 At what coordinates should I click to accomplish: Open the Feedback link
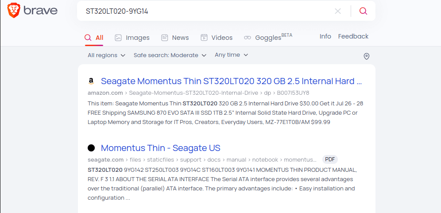[353, 36]
